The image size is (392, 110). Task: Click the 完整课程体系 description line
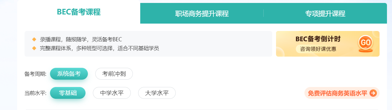(99, 48)
